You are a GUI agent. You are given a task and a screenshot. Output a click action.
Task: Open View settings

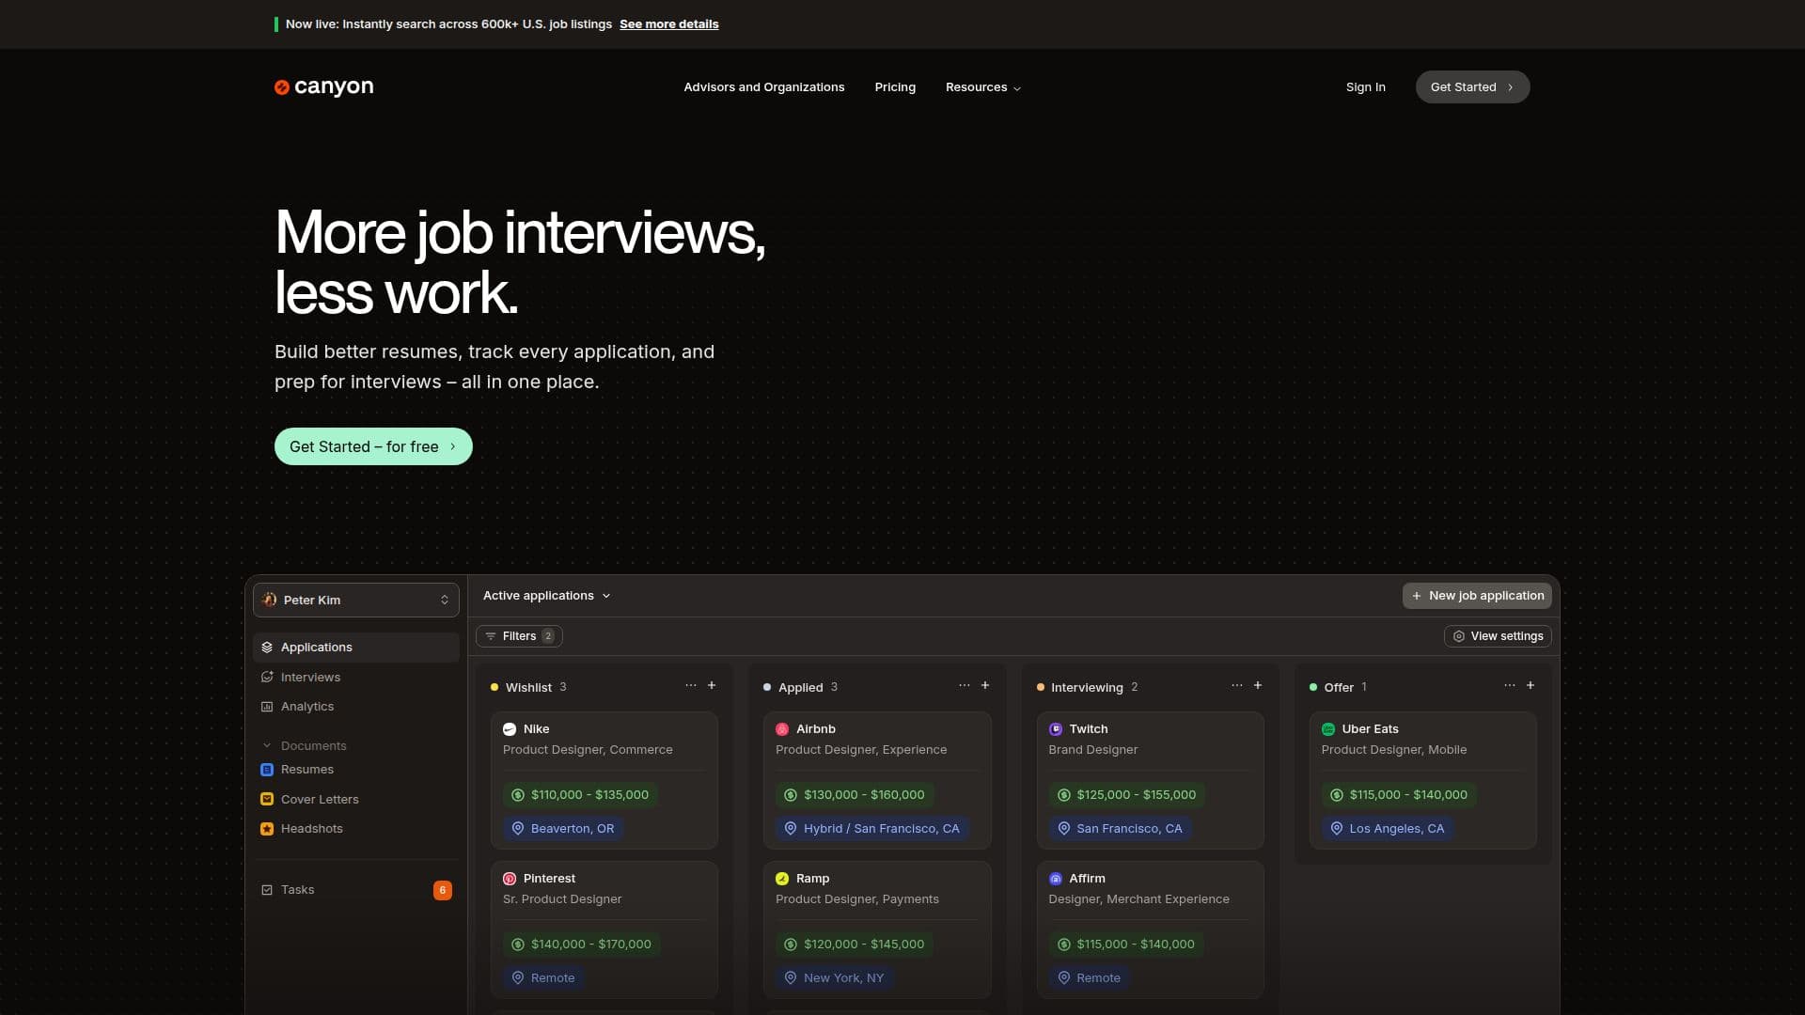coord(1498,636)
